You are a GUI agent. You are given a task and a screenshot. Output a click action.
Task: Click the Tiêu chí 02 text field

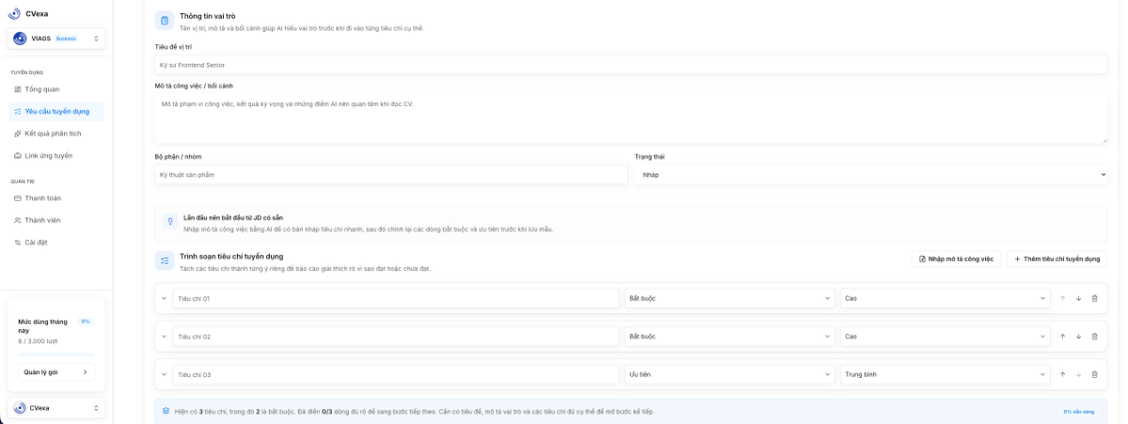pyautogui.click(x=396, y=336)
